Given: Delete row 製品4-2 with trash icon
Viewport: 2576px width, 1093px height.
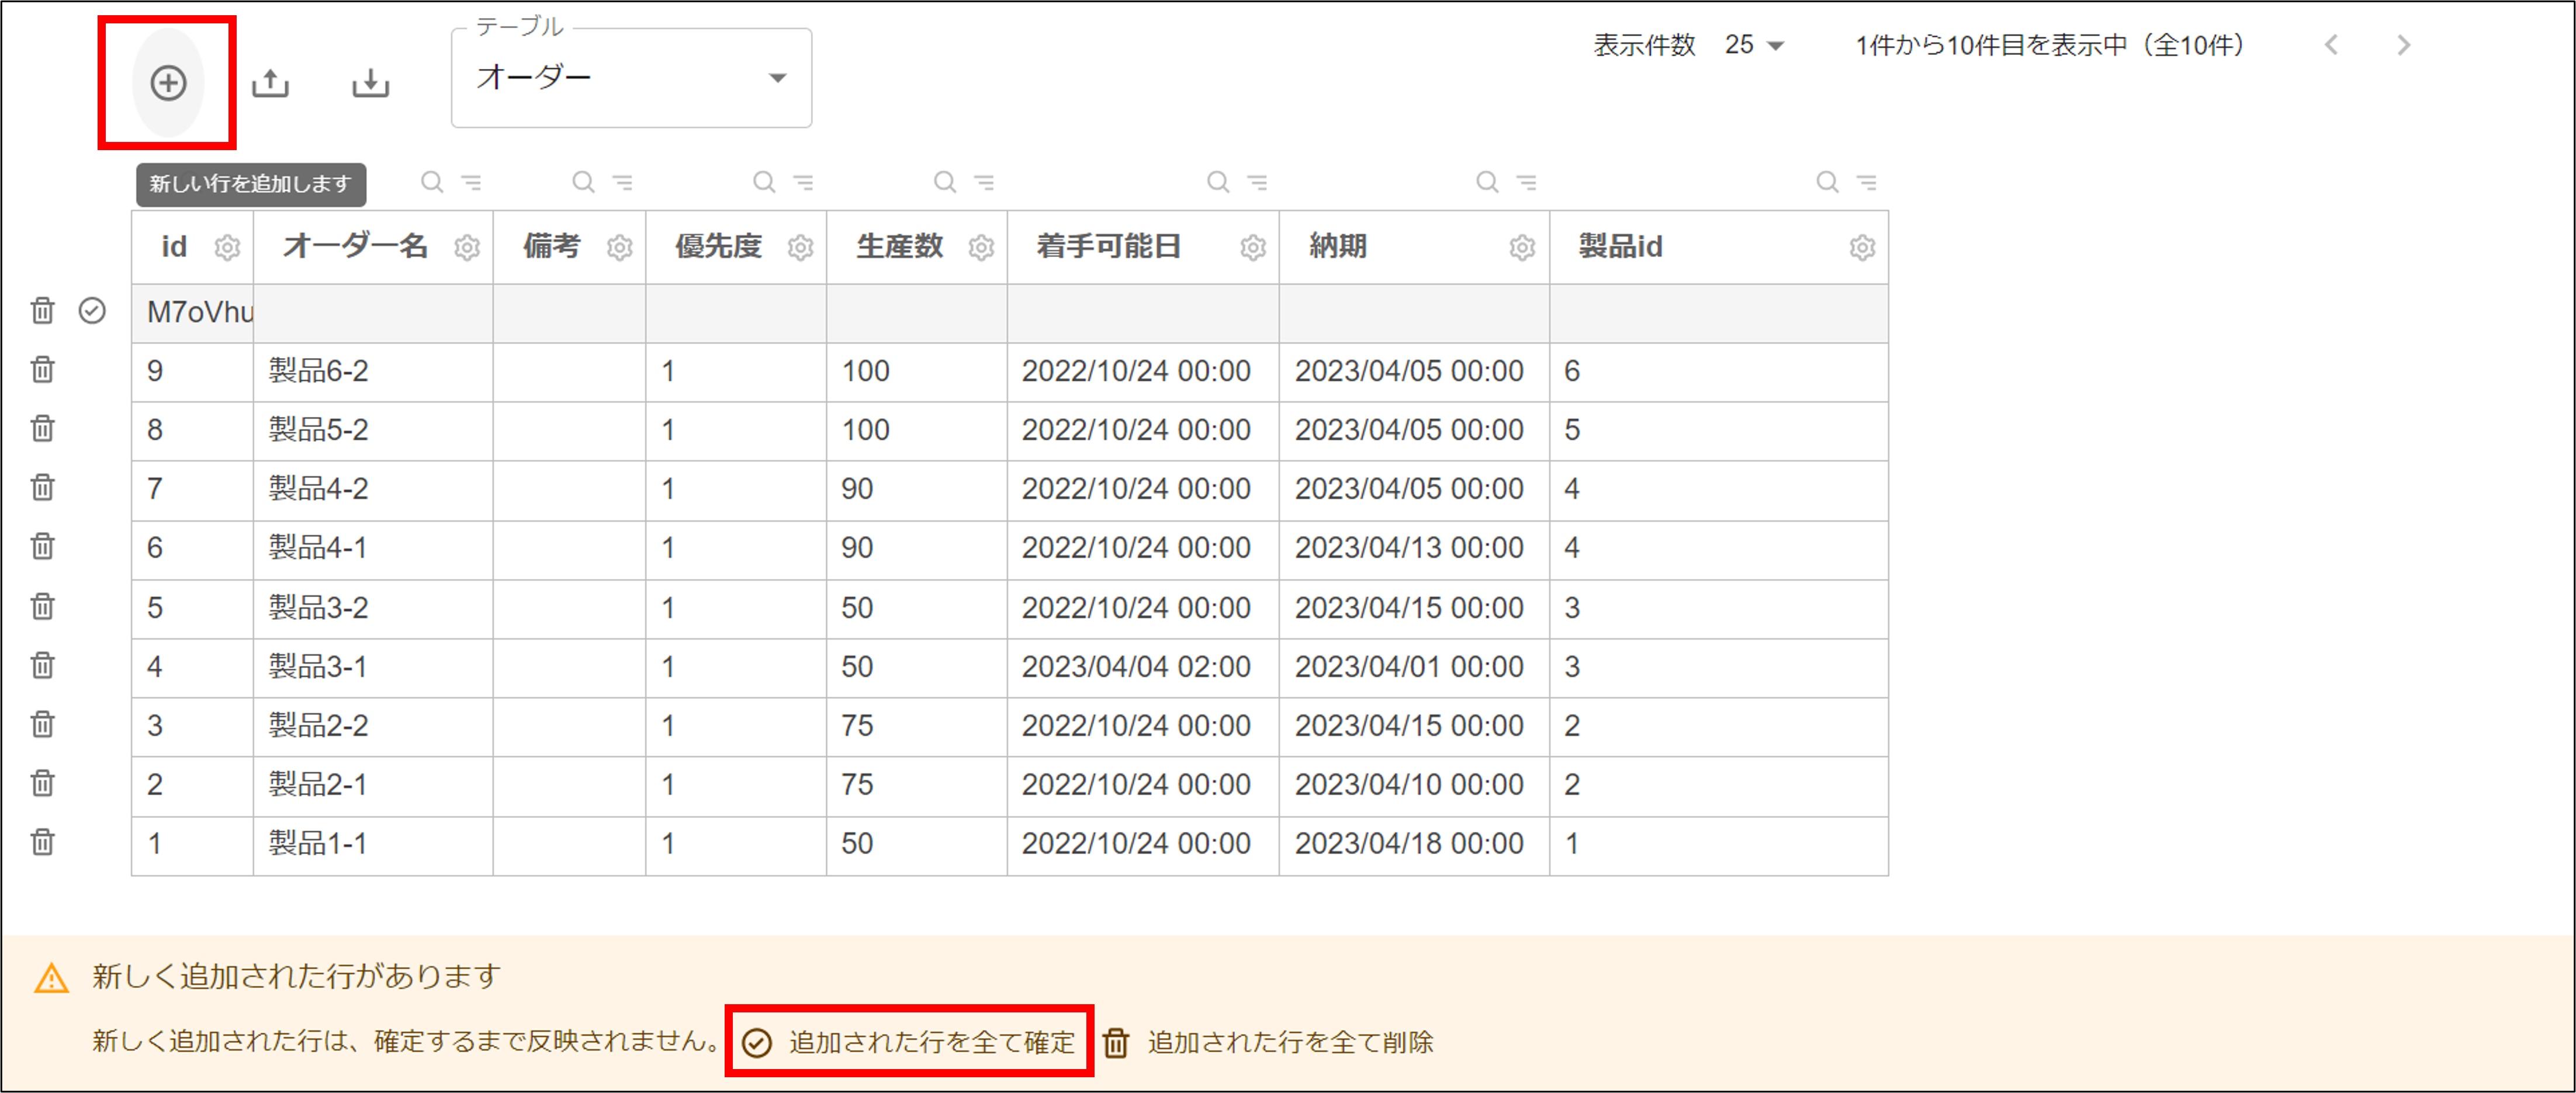Looking at the screenshot, I should click(x=42, y=488).
